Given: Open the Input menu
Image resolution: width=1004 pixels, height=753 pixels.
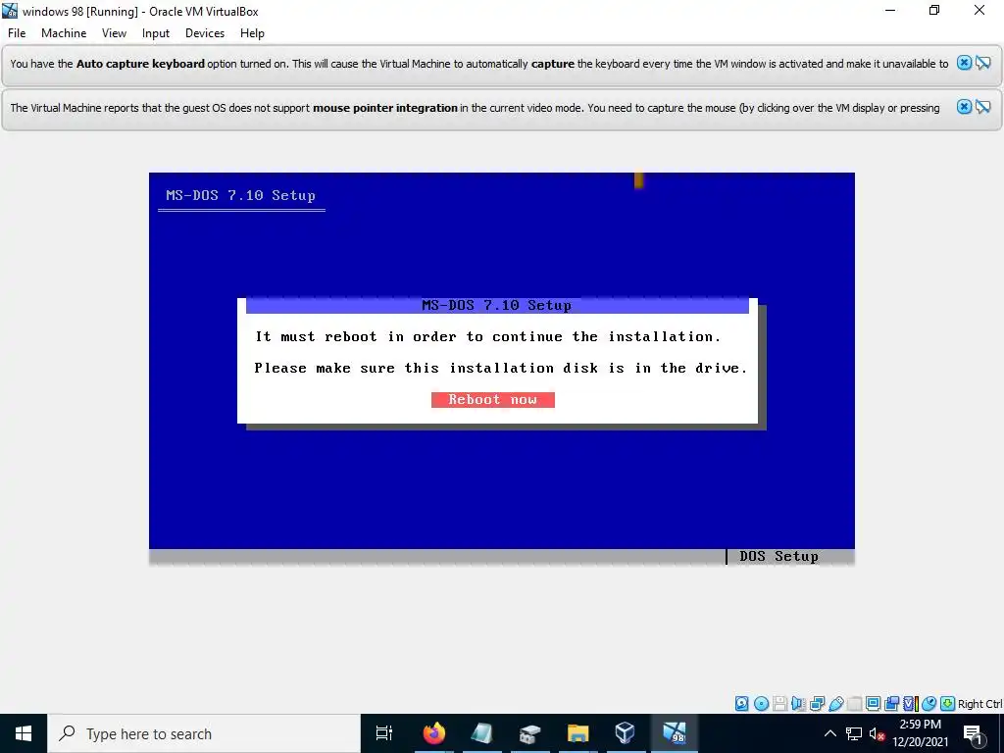Looking at the screenshot, I should 156,33.
